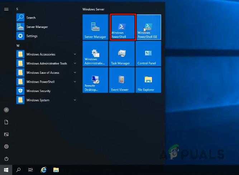
Task: Click Server Manager icon in app list
Action: [x=20, y=27]
